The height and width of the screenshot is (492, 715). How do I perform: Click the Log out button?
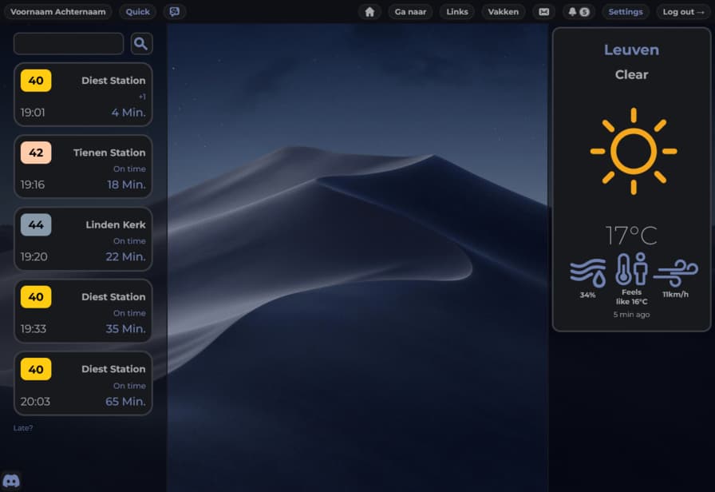point(683,12)
